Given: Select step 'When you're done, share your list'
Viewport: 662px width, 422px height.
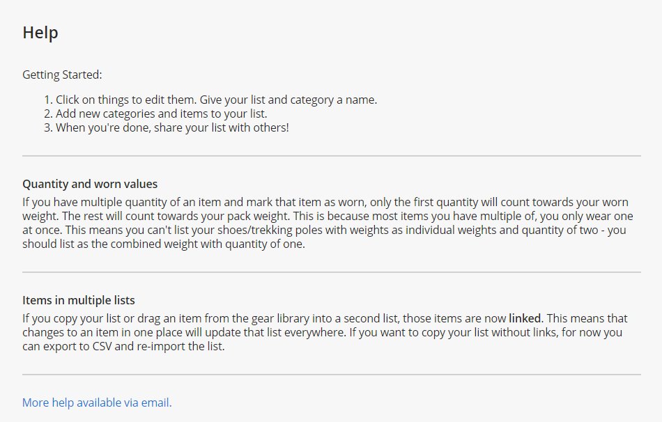Looking at the screenshot, I should pyautogui.click(x=171, y=128).
